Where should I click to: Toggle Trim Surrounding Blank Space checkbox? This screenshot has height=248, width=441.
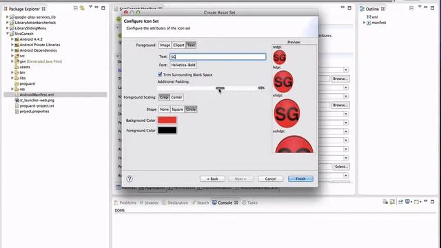click(160, 74)
